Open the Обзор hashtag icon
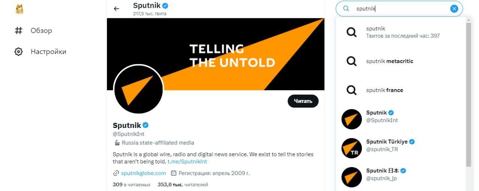 [x=18, y=31]
